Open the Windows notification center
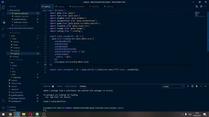 [205, 114]
